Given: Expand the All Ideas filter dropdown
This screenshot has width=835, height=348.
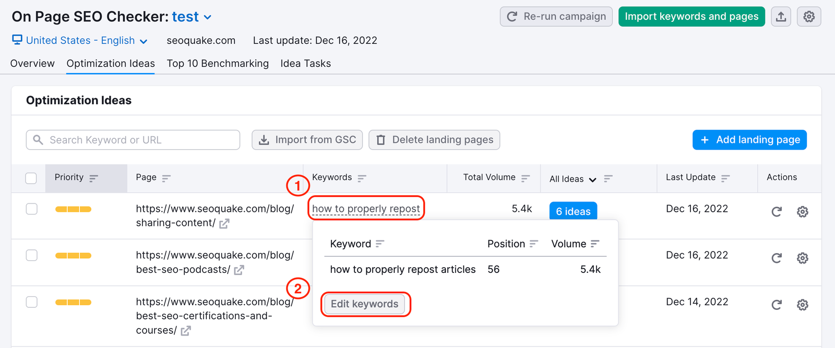Looking at the screenshot, I should (x=572, y=179).
